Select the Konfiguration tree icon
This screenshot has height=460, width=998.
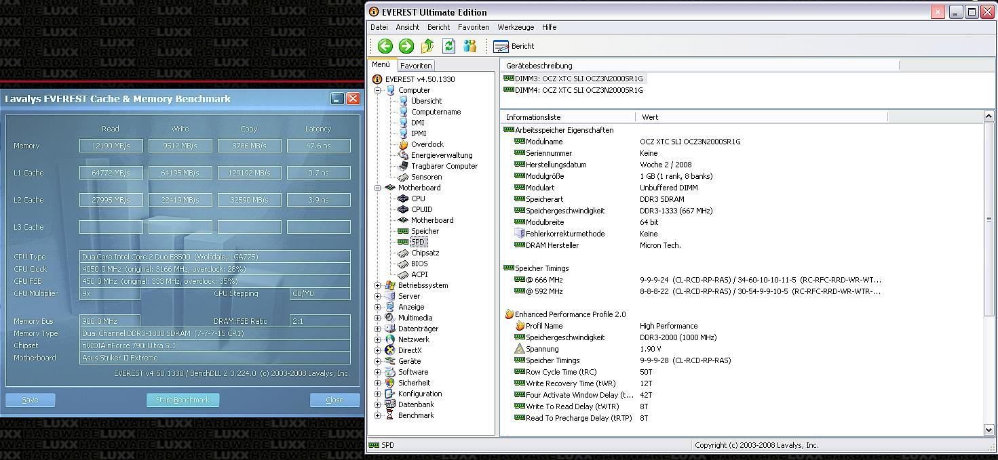click(x=389, y=394)
